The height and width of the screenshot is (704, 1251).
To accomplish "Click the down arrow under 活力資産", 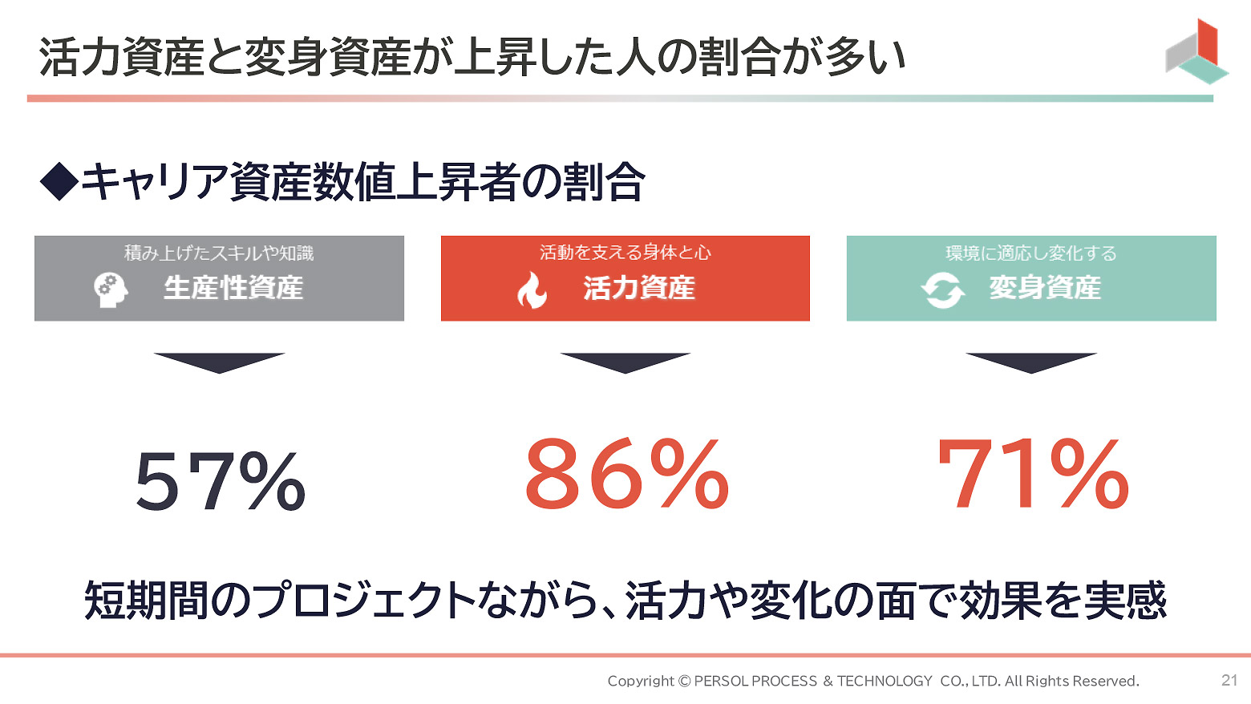I will tap(625, 362).
